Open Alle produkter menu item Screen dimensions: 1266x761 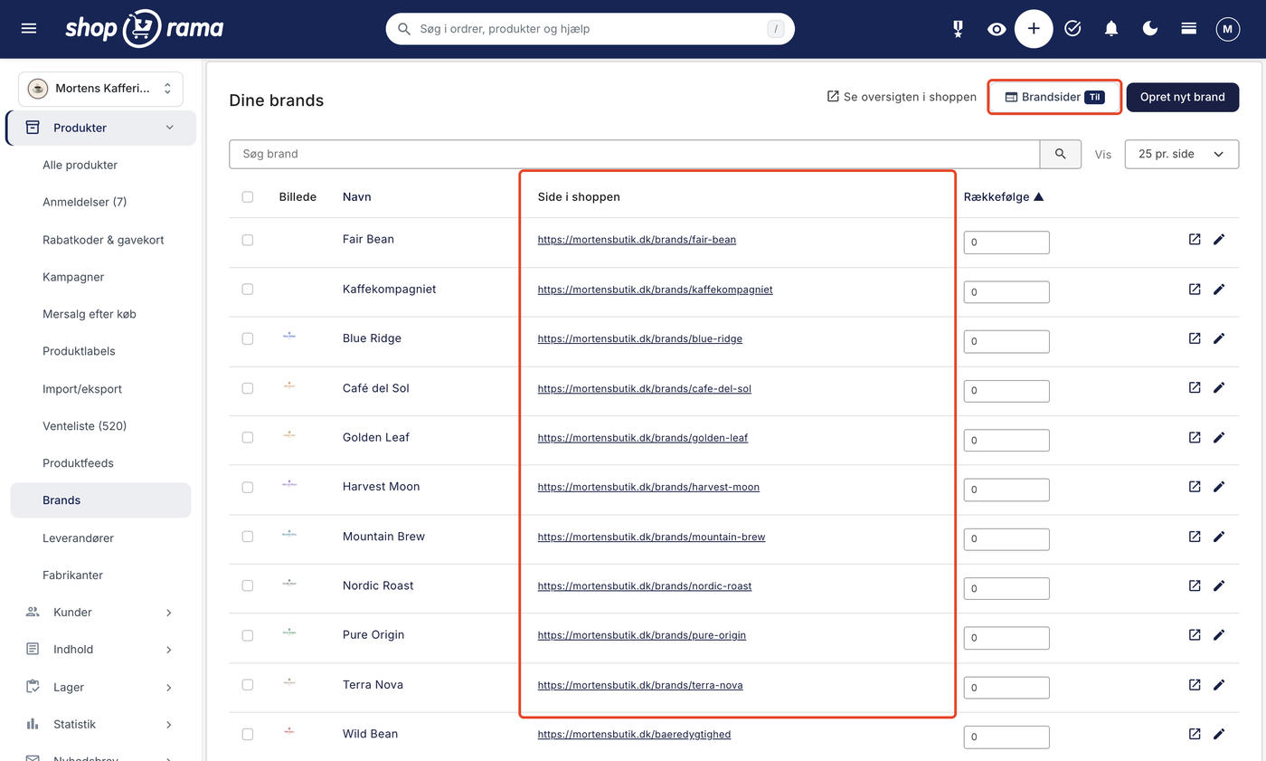[80, 165]
